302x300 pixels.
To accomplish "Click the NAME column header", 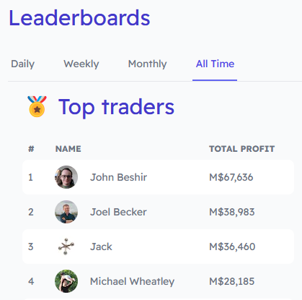I will [68, 149].
